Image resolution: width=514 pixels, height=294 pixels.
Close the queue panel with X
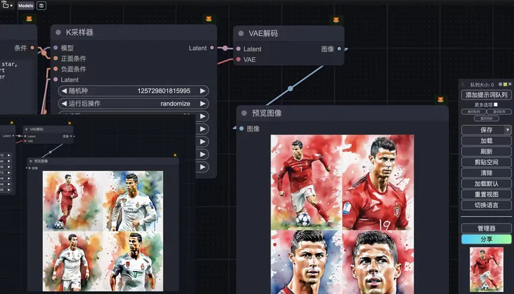[x=510, y=84]
